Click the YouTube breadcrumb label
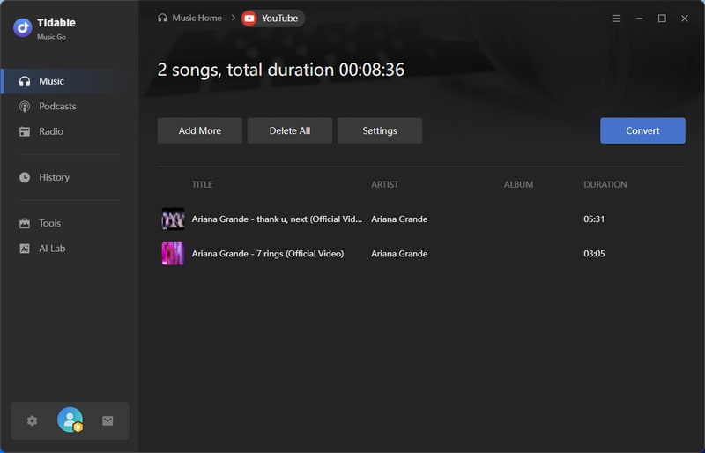The height and width of the screenshot is (453, 705). [279, 19]
